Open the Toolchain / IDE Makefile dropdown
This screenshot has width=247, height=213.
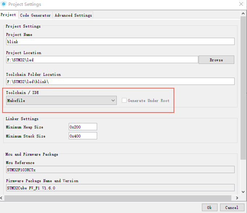pyautogui.click(x=61, y=101)
